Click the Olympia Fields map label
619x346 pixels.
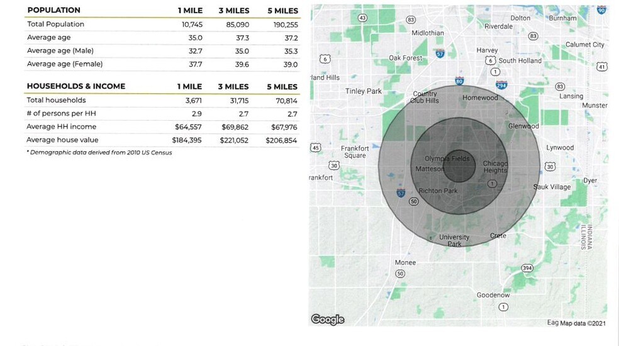pyautogui.click(x=447, y=159)
